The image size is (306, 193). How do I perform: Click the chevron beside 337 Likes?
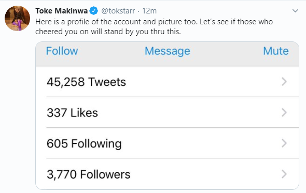pyautogui.click(x=284, y=112)
